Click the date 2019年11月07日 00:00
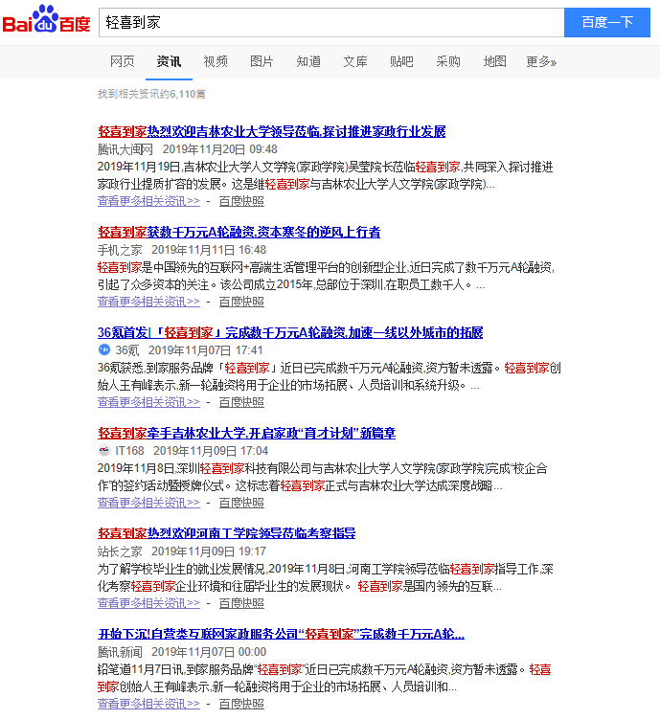 click(x=209, y=652)
